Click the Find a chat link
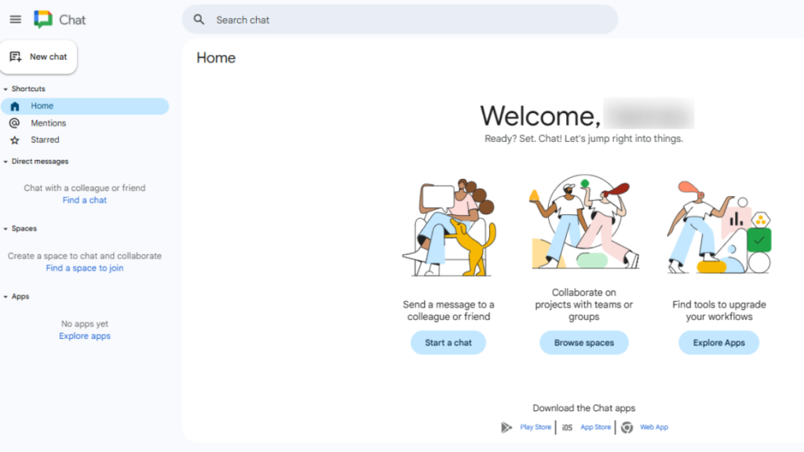Image resolution: width=804 pixels, height=452 pixels. coord(84,200)
